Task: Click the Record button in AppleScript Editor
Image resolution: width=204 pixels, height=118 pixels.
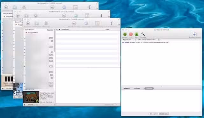Action: point(125,34)
